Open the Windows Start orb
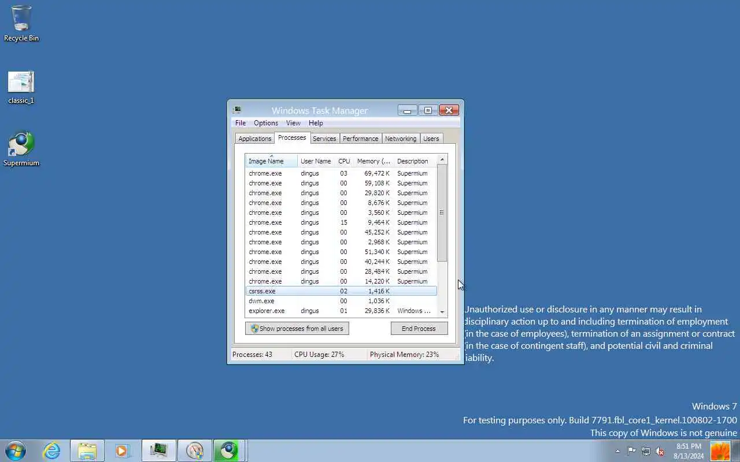740x462 pixels. pos(16,450)
